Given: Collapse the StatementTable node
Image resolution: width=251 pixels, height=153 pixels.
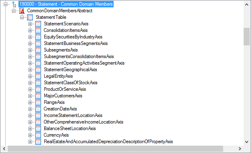Looking at the screenshot, I should pos(22,17).
